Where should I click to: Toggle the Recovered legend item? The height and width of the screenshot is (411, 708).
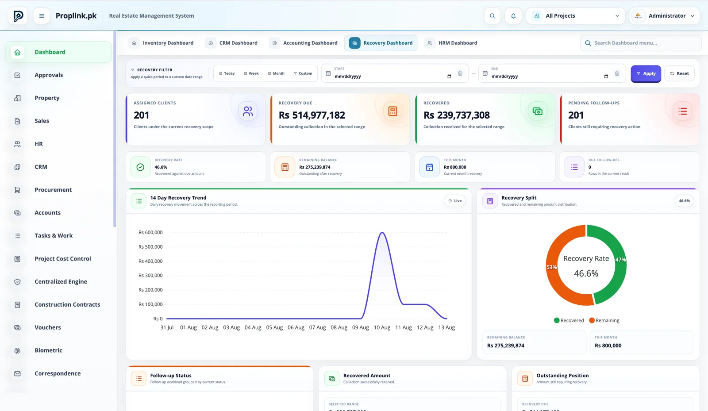(x=569, y=321)
